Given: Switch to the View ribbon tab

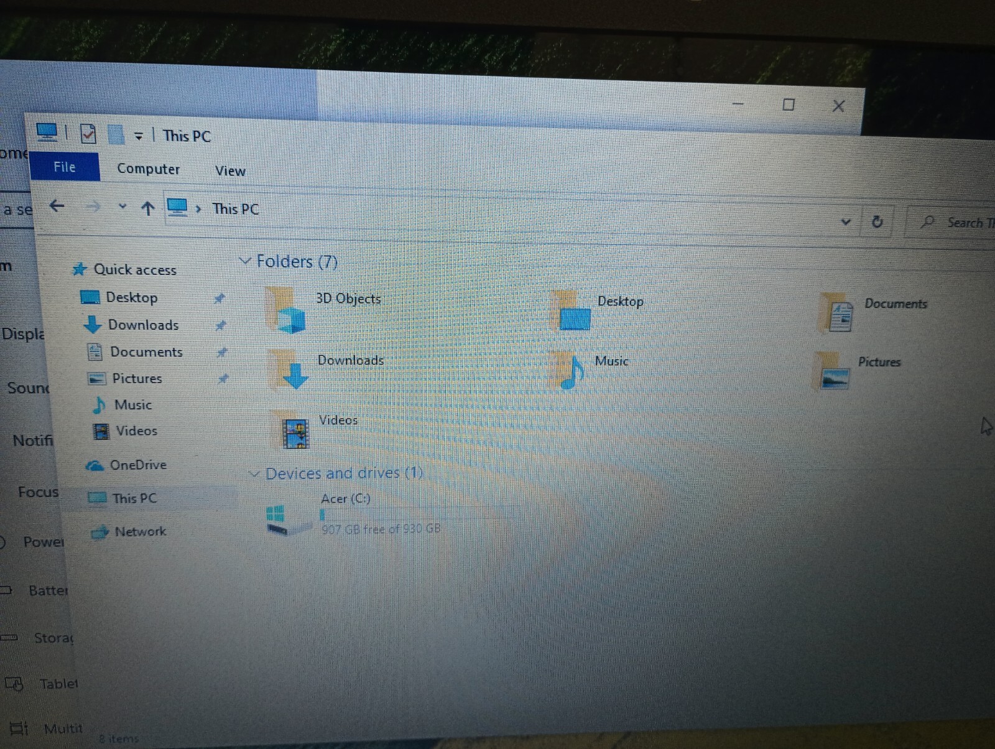Looking at the screenshot, I should (230, 170).
